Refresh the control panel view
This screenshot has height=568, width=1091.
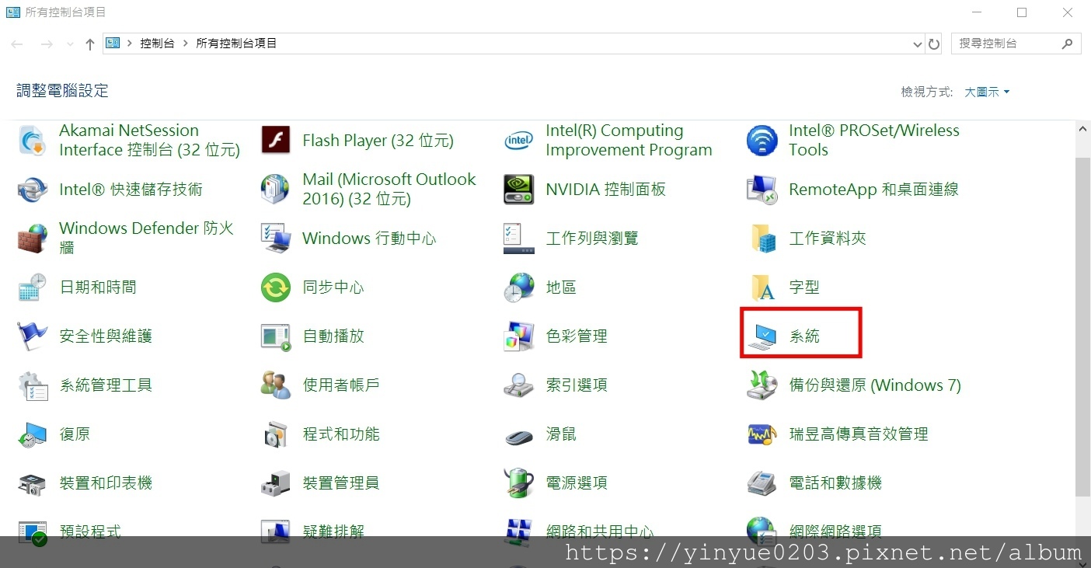[x=934, y=44]
